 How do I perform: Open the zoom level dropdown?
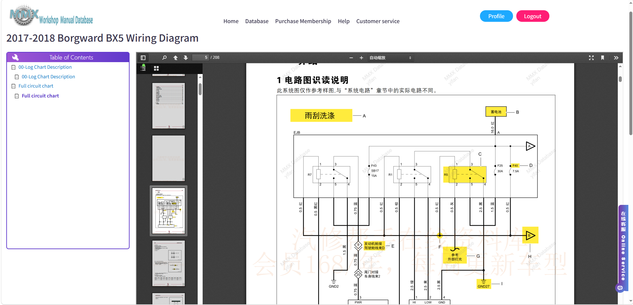coord(390,58)
